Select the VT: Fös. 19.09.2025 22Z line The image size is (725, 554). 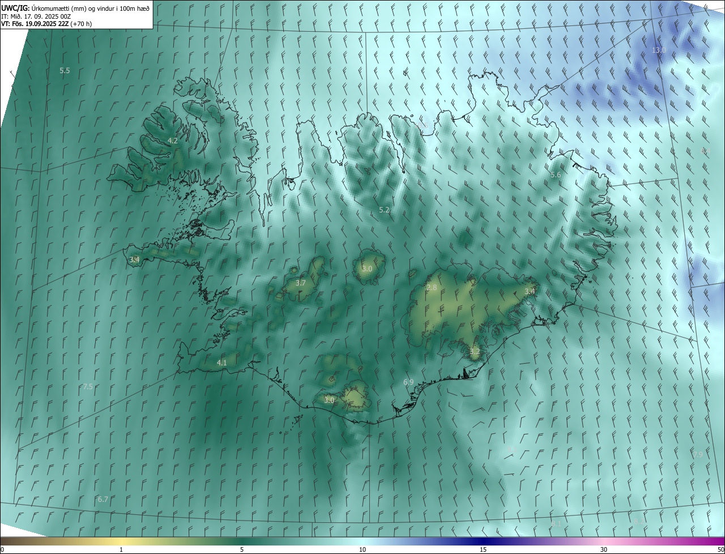point(46,24)
